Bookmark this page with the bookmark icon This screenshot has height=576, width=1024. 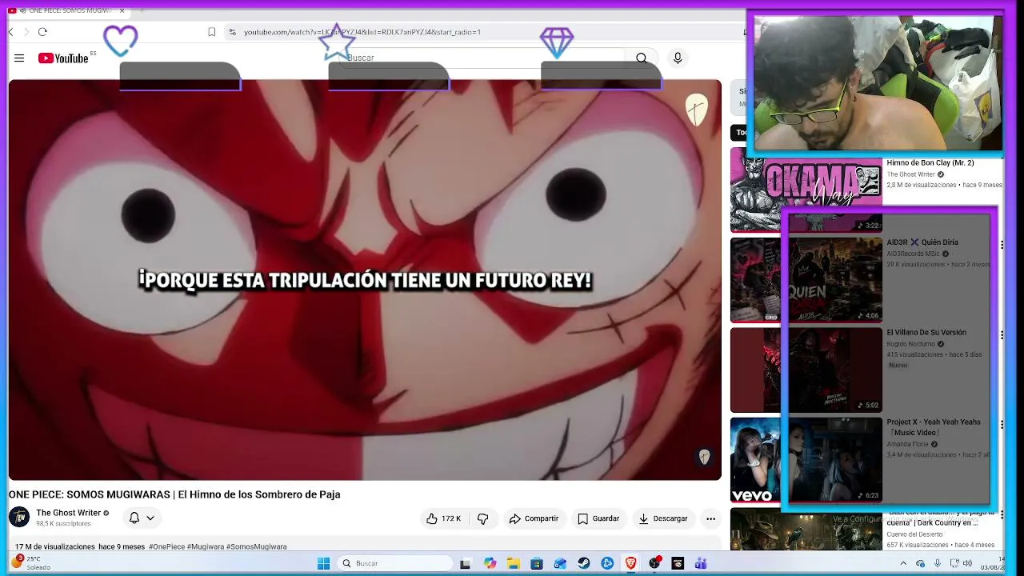pyautogui.click(x=211, y=32)
